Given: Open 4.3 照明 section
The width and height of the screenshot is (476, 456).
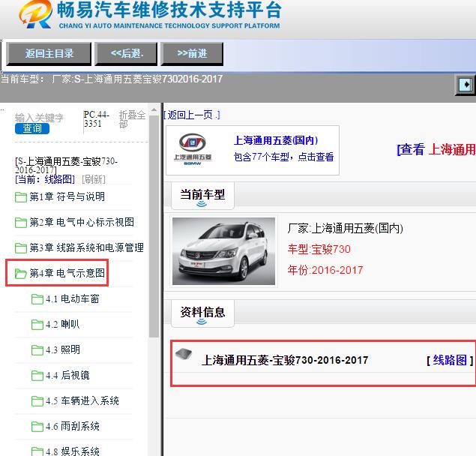Looking at the screenshot, I should tap(63, 350).
